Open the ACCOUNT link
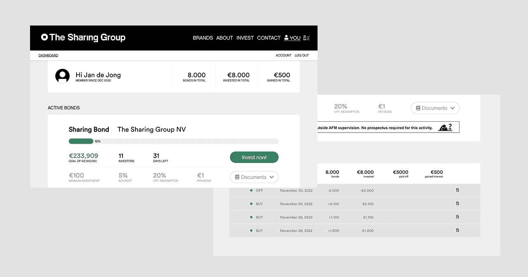The width and height of the screenshot is (528, 277). point(283,55)
